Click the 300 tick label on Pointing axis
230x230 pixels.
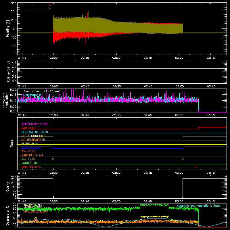tap(14, 3)
